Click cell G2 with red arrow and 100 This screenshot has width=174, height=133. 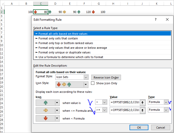coord(99,12)
